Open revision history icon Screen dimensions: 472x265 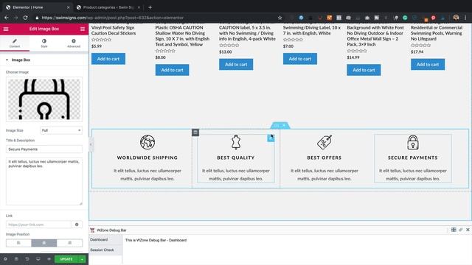[x=27, y=259]
